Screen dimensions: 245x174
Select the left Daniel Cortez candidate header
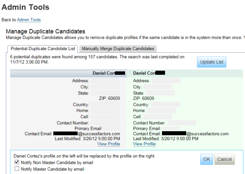[x=68, y=73]
